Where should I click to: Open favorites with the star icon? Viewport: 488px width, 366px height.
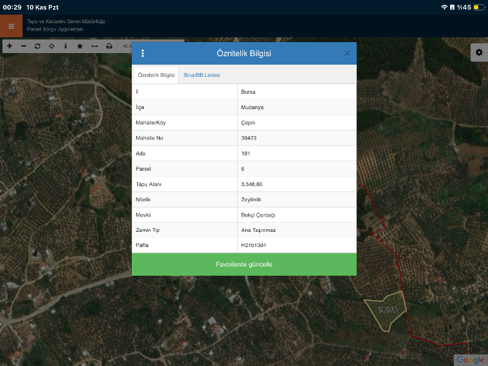click(80, 46)
